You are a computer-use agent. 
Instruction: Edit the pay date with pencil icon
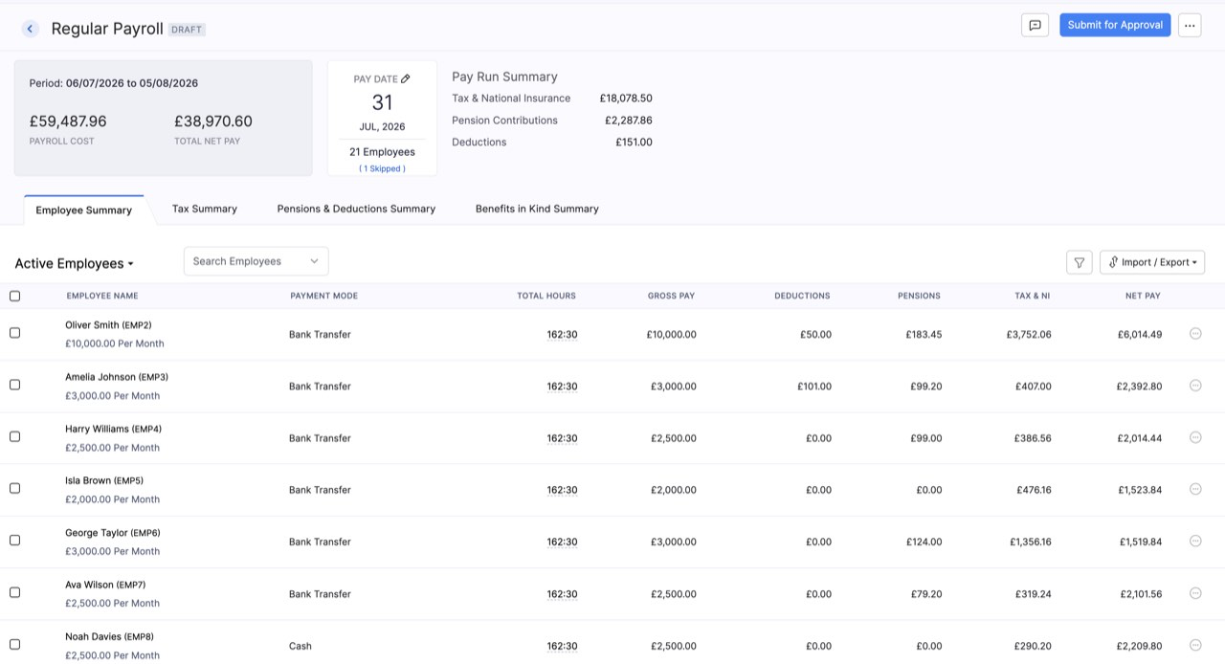click(x=406, y=78)
